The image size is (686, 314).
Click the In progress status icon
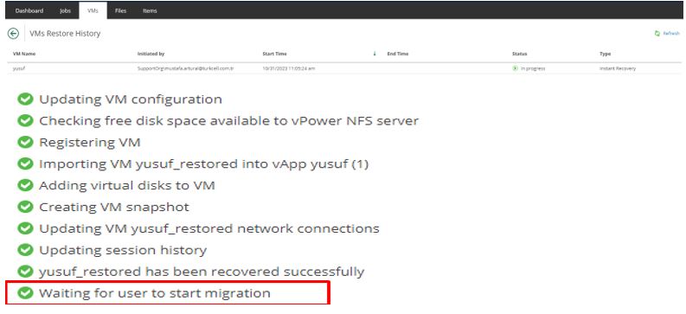[515, 68]
